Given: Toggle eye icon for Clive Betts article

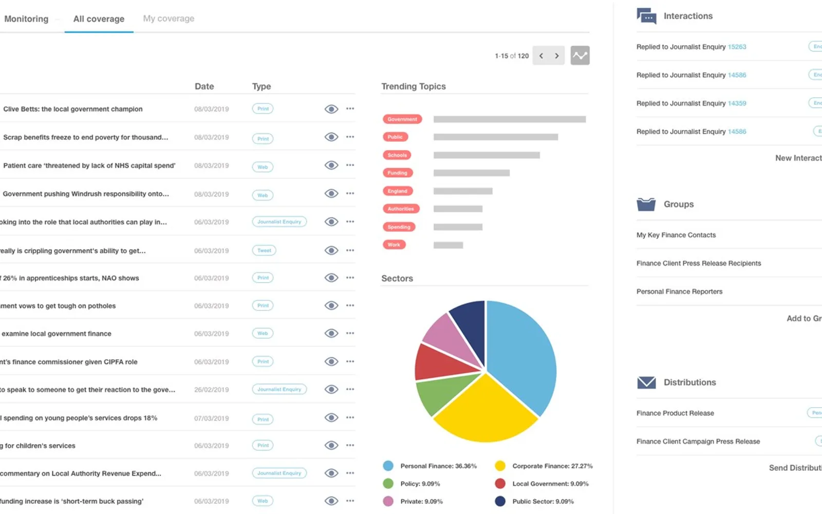Looking at the screenshot, I should [x=331, y=109].
